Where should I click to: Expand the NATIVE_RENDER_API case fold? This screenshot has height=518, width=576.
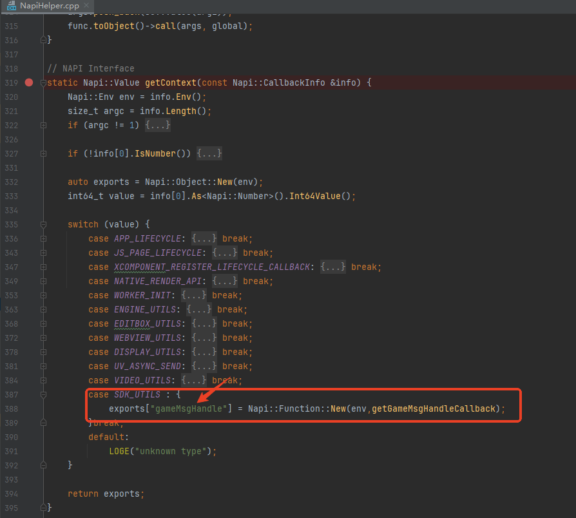tap(43, 282)
